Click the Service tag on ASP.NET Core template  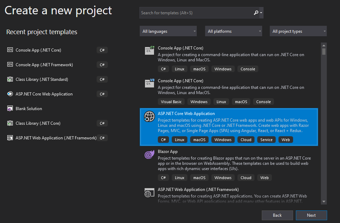coord(266,140)
